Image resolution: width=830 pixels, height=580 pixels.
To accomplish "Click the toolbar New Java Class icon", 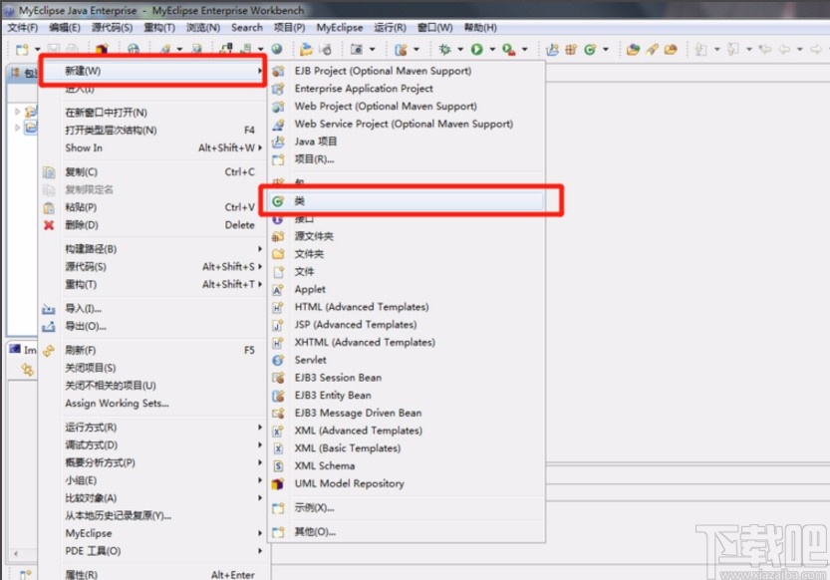I will (590, 49).
